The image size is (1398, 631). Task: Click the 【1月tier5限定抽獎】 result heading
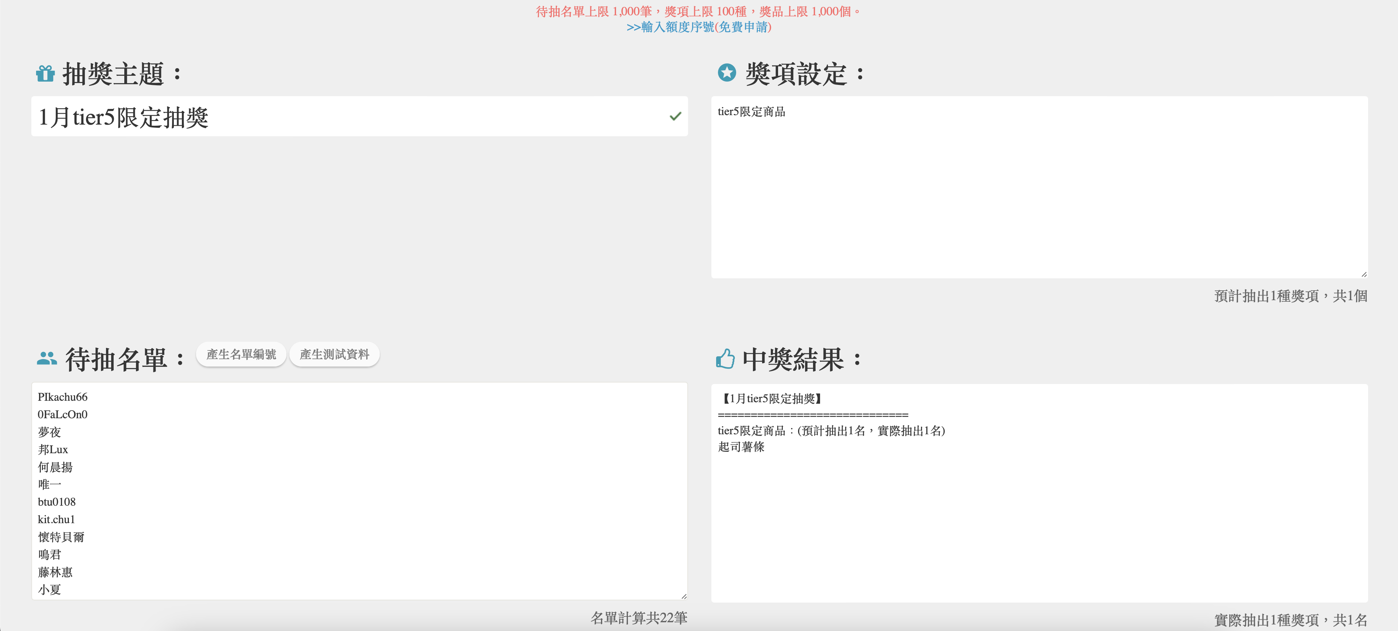[x=772, y=399]
